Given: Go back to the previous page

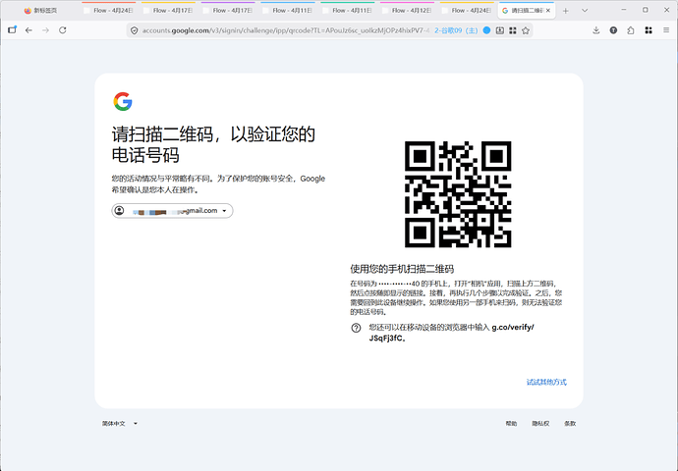Looking at the screenshot, I should pos(28,30).
